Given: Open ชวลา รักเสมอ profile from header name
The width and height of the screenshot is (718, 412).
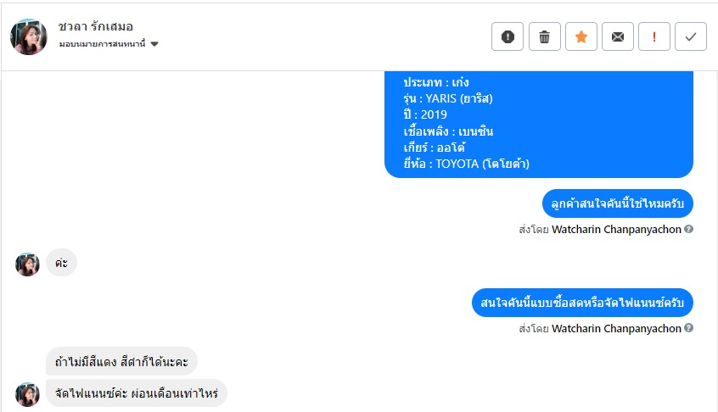Looking at the screenshot, I should 96,26.
